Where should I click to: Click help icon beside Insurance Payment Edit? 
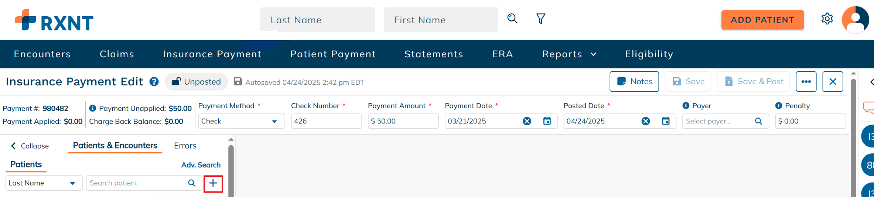coord(154,82)
